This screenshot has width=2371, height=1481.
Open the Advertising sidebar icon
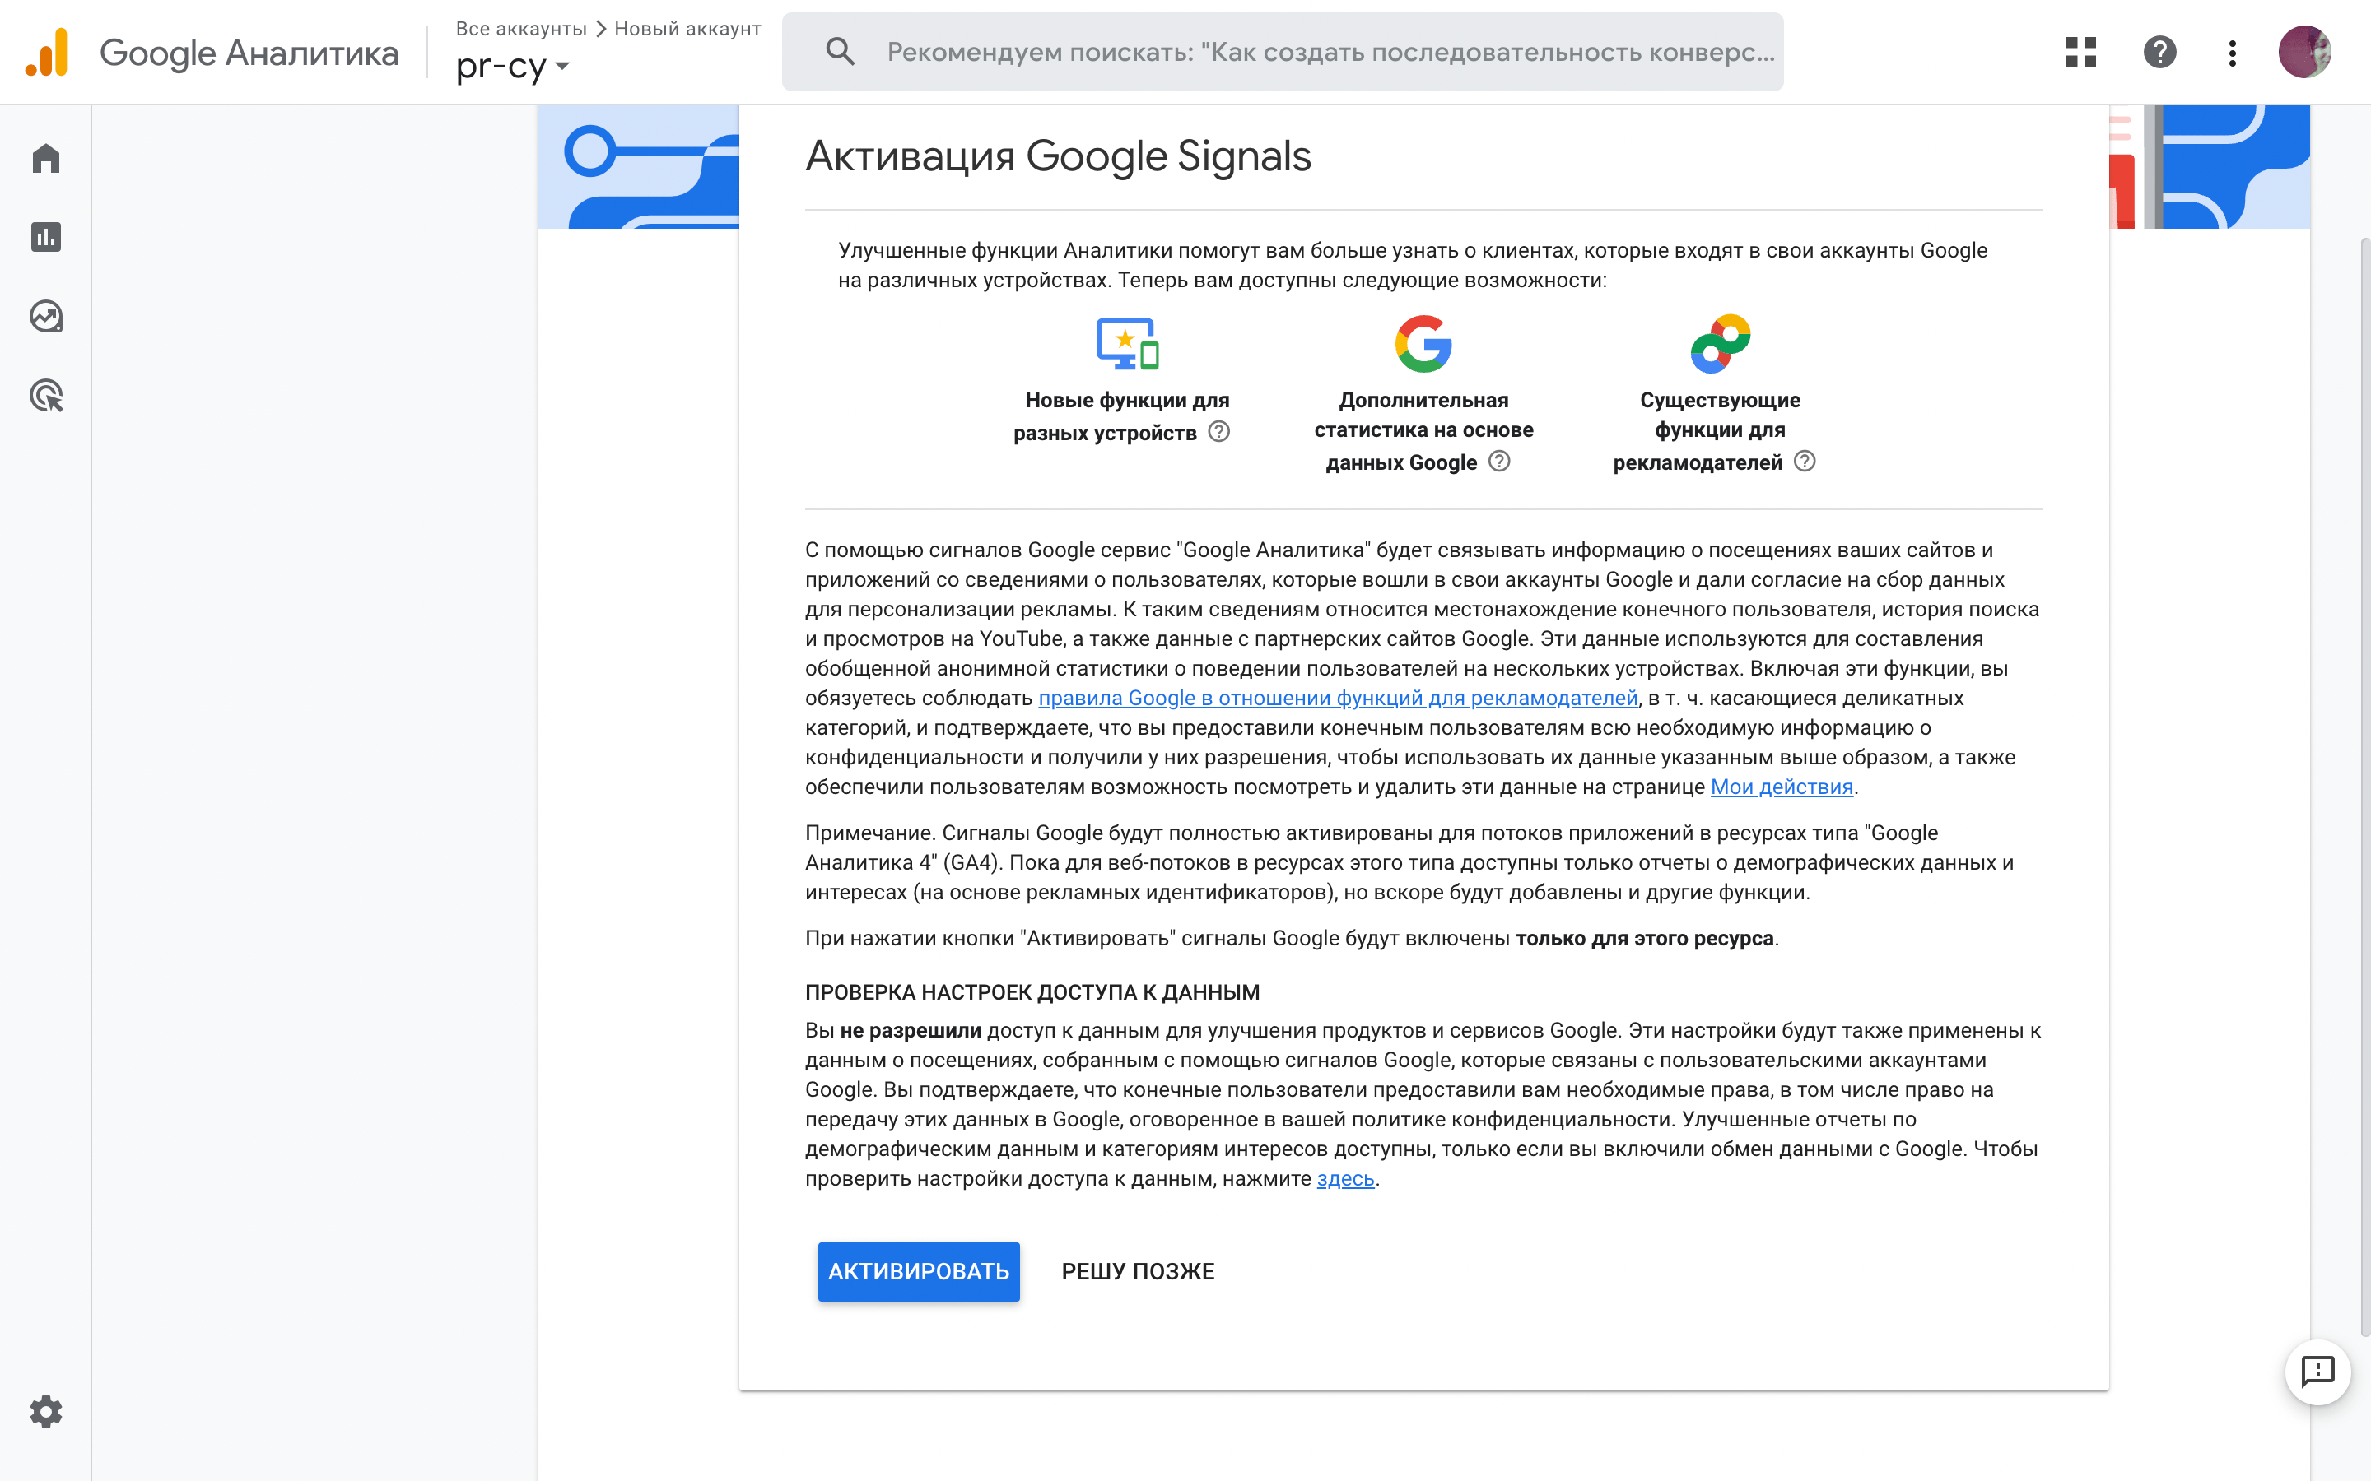(x=46, y=396)
